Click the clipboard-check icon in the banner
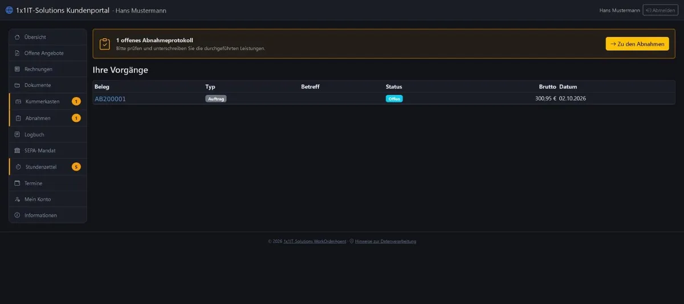The image size is (684, 304). [104, 44]
